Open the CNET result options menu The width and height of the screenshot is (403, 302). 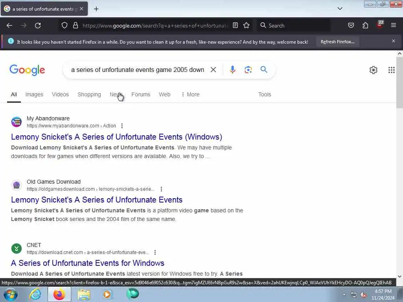pyautogui.click(x=155, y=252)
